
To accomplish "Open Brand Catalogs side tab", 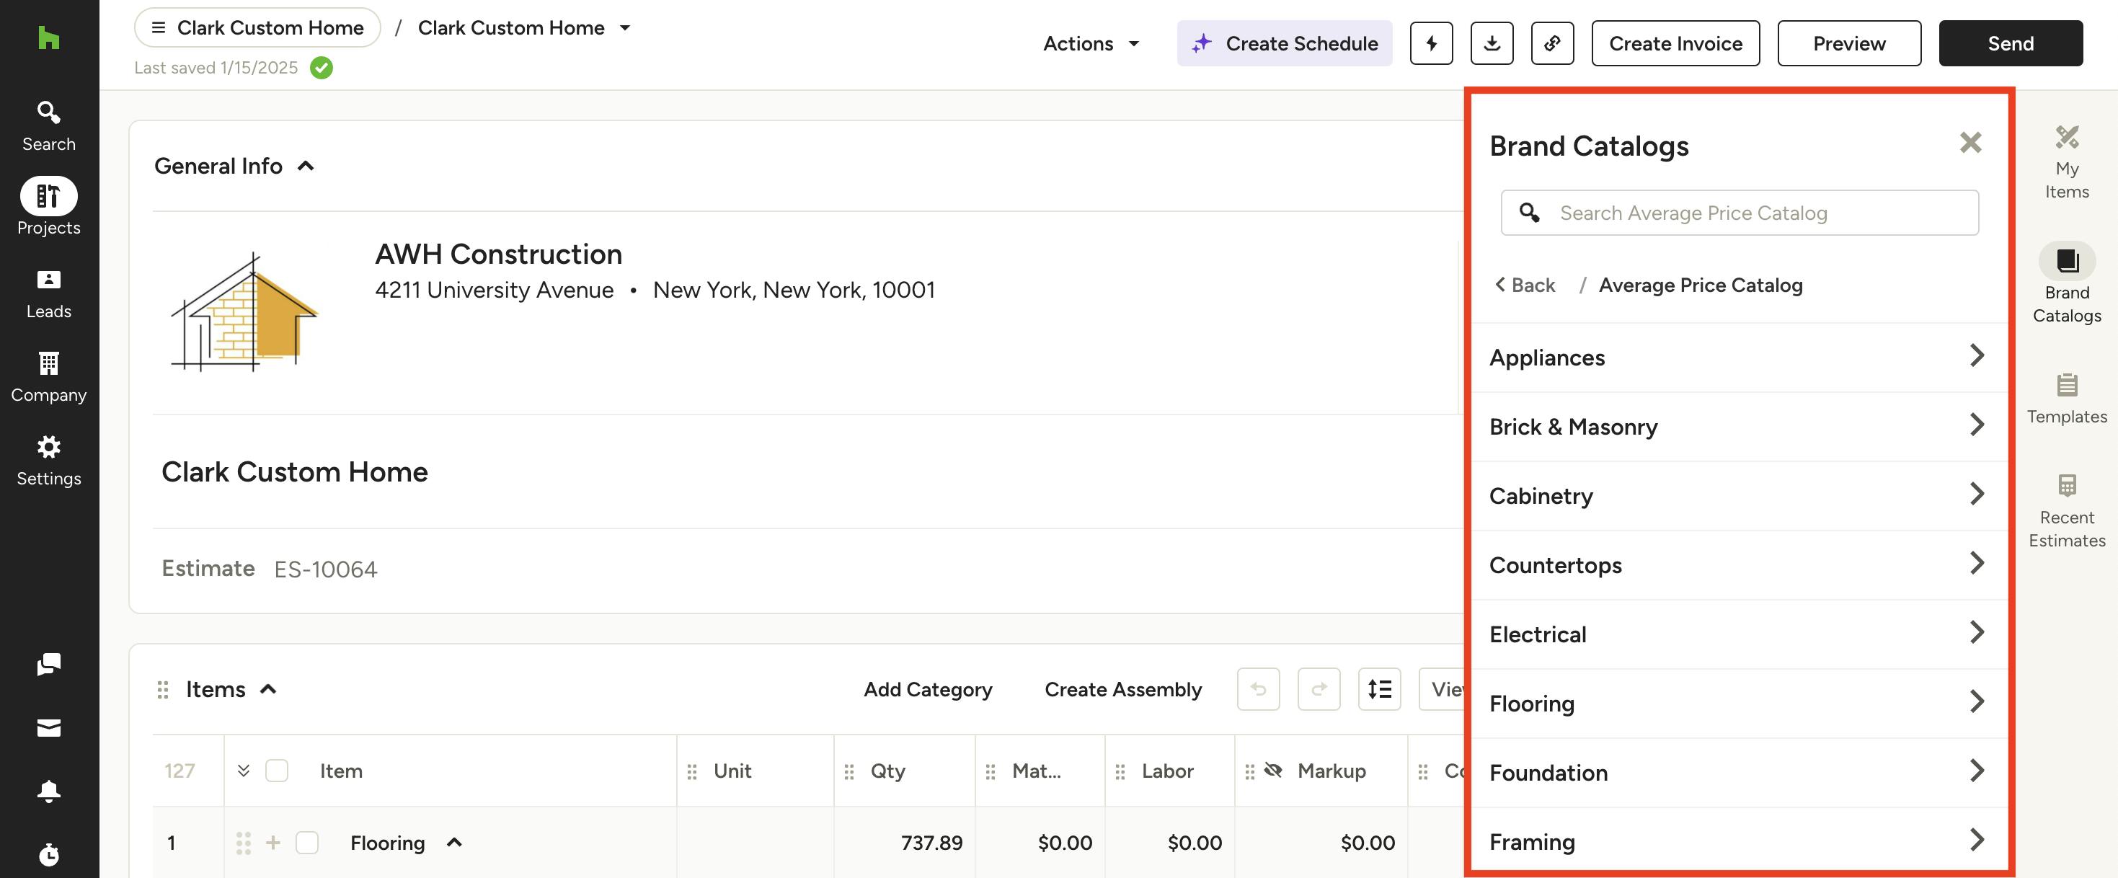I will [2066, 283].
